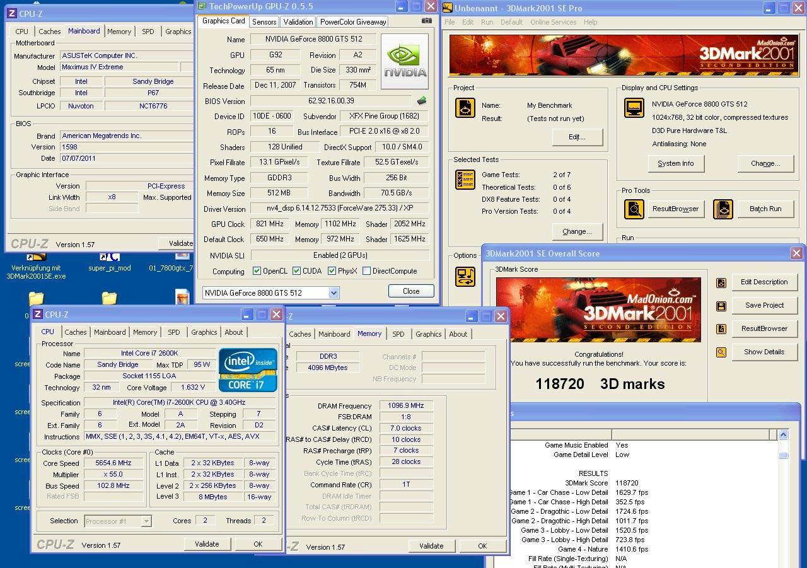Minimize the GPU-Z window

coord(402,6)
